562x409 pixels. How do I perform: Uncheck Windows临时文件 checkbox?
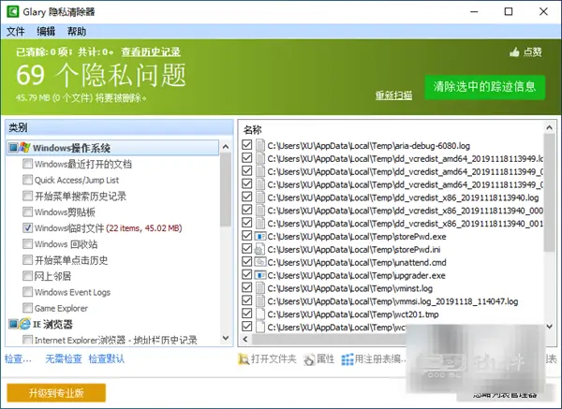[x=27, y=227]
